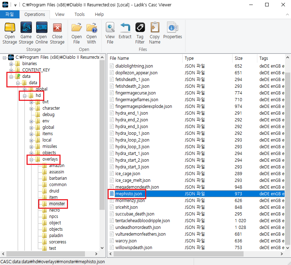Switch to the View ribbon tab
Image resolution: width=291 pixels, height=265 pixels.
click(x=60, y=15)
